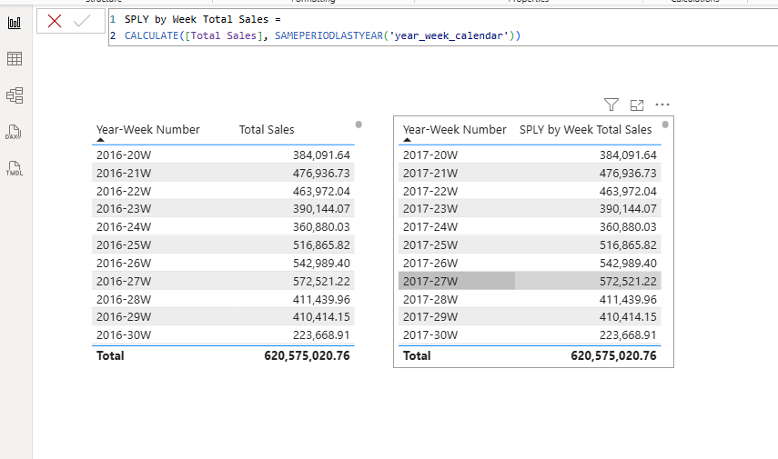This screenshot has height=459, width=778.
Task: Select row 2017-30W in right table
Action: coord(530,334)
